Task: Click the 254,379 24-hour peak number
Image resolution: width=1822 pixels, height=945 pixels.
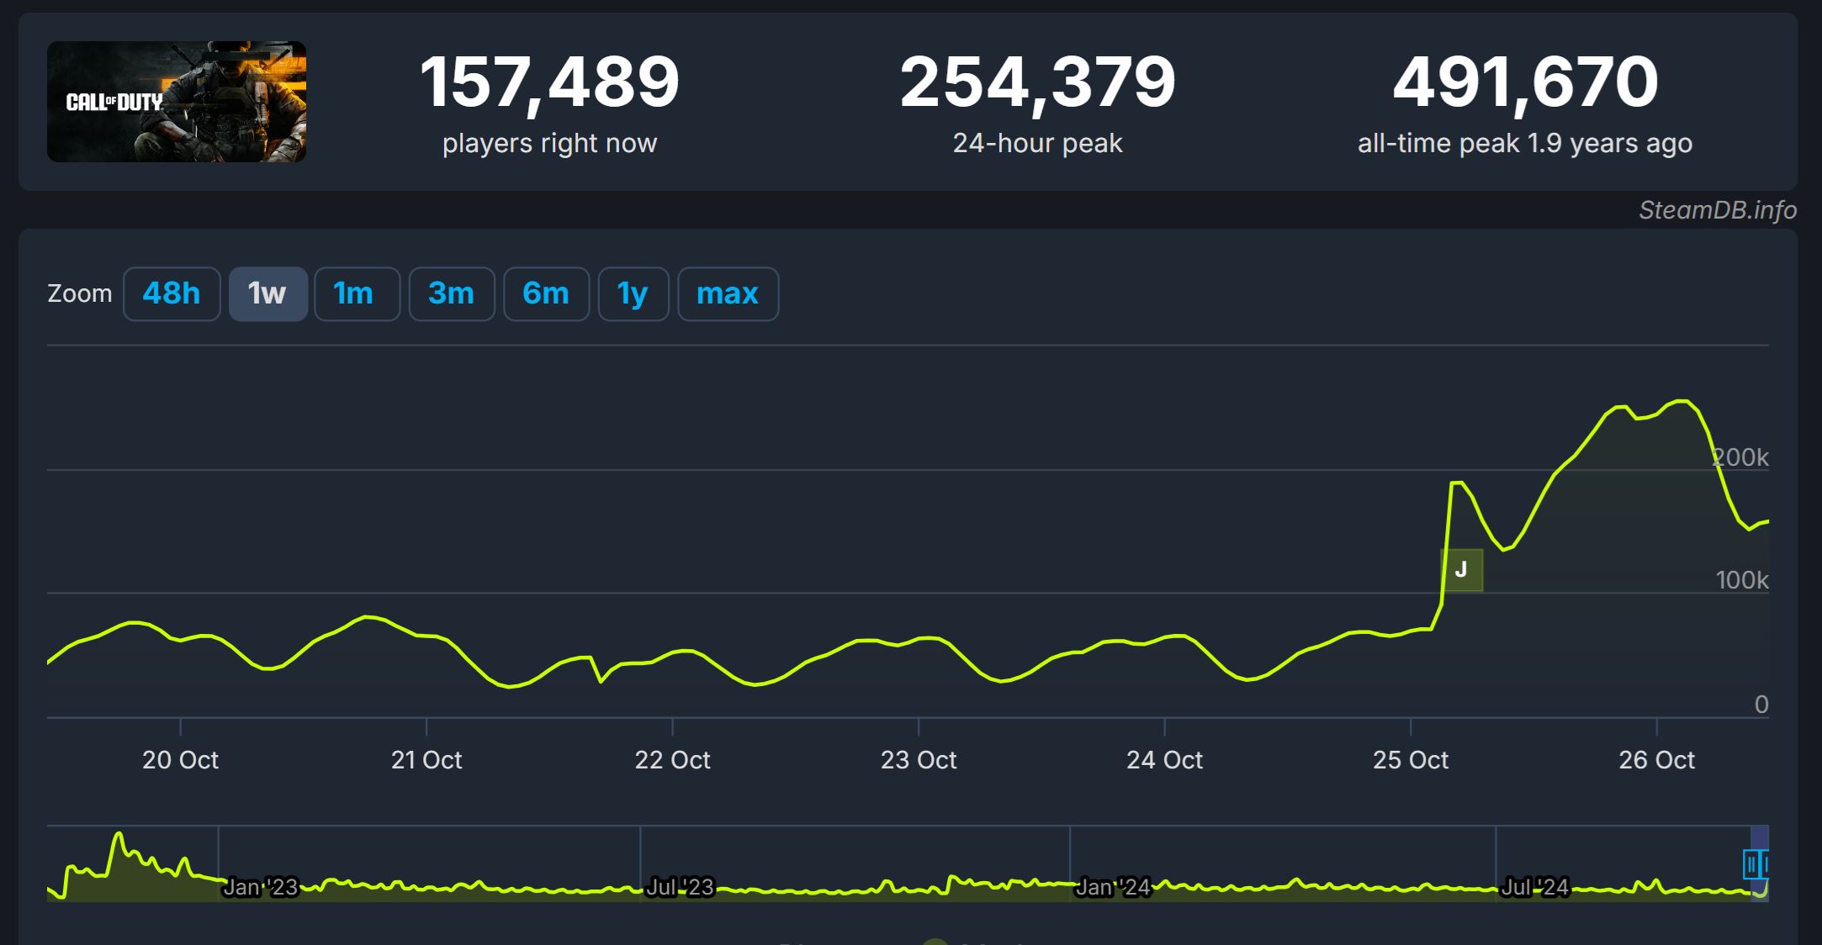Action: [x=1037, y=82]
